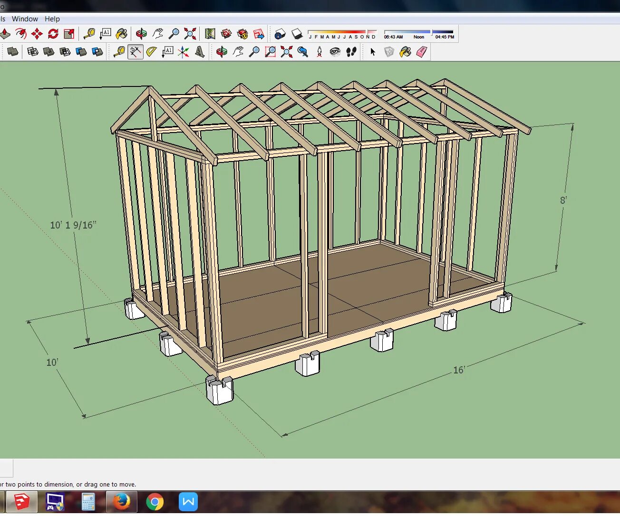Select the 3D Text tool

coord(200,51)
